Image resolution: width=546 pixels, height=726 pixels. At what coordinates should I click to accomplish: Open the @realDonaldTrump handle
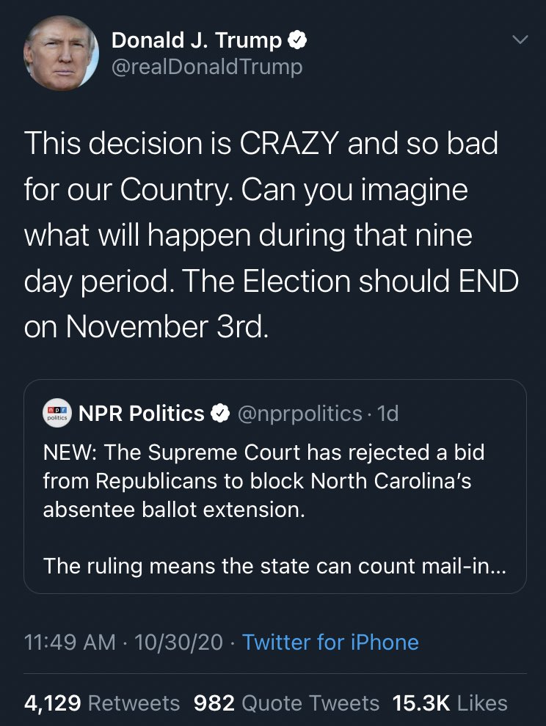tap(207, 67)
